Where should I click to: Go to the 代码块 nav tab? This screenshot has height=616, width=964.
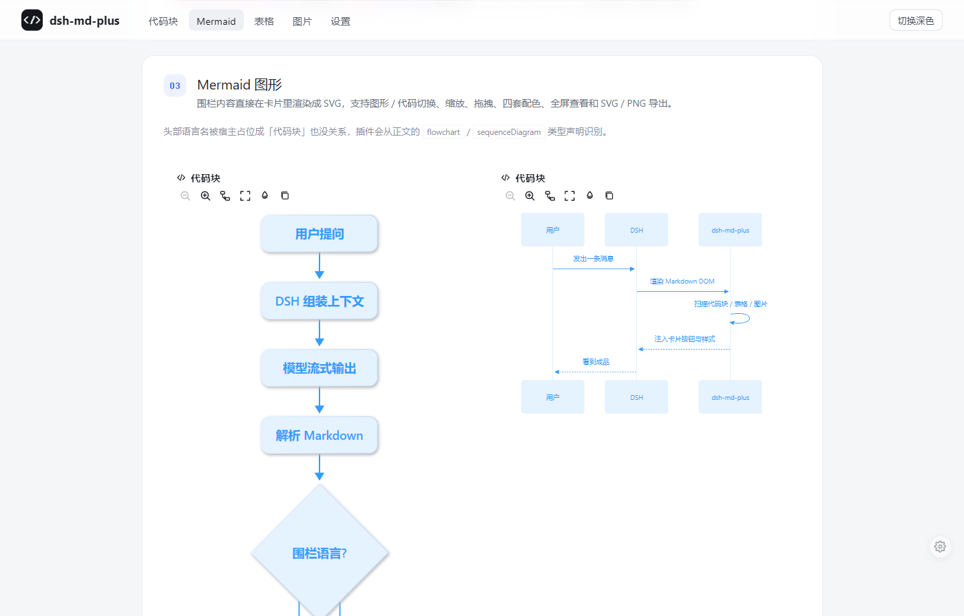(x=163, y=21)
